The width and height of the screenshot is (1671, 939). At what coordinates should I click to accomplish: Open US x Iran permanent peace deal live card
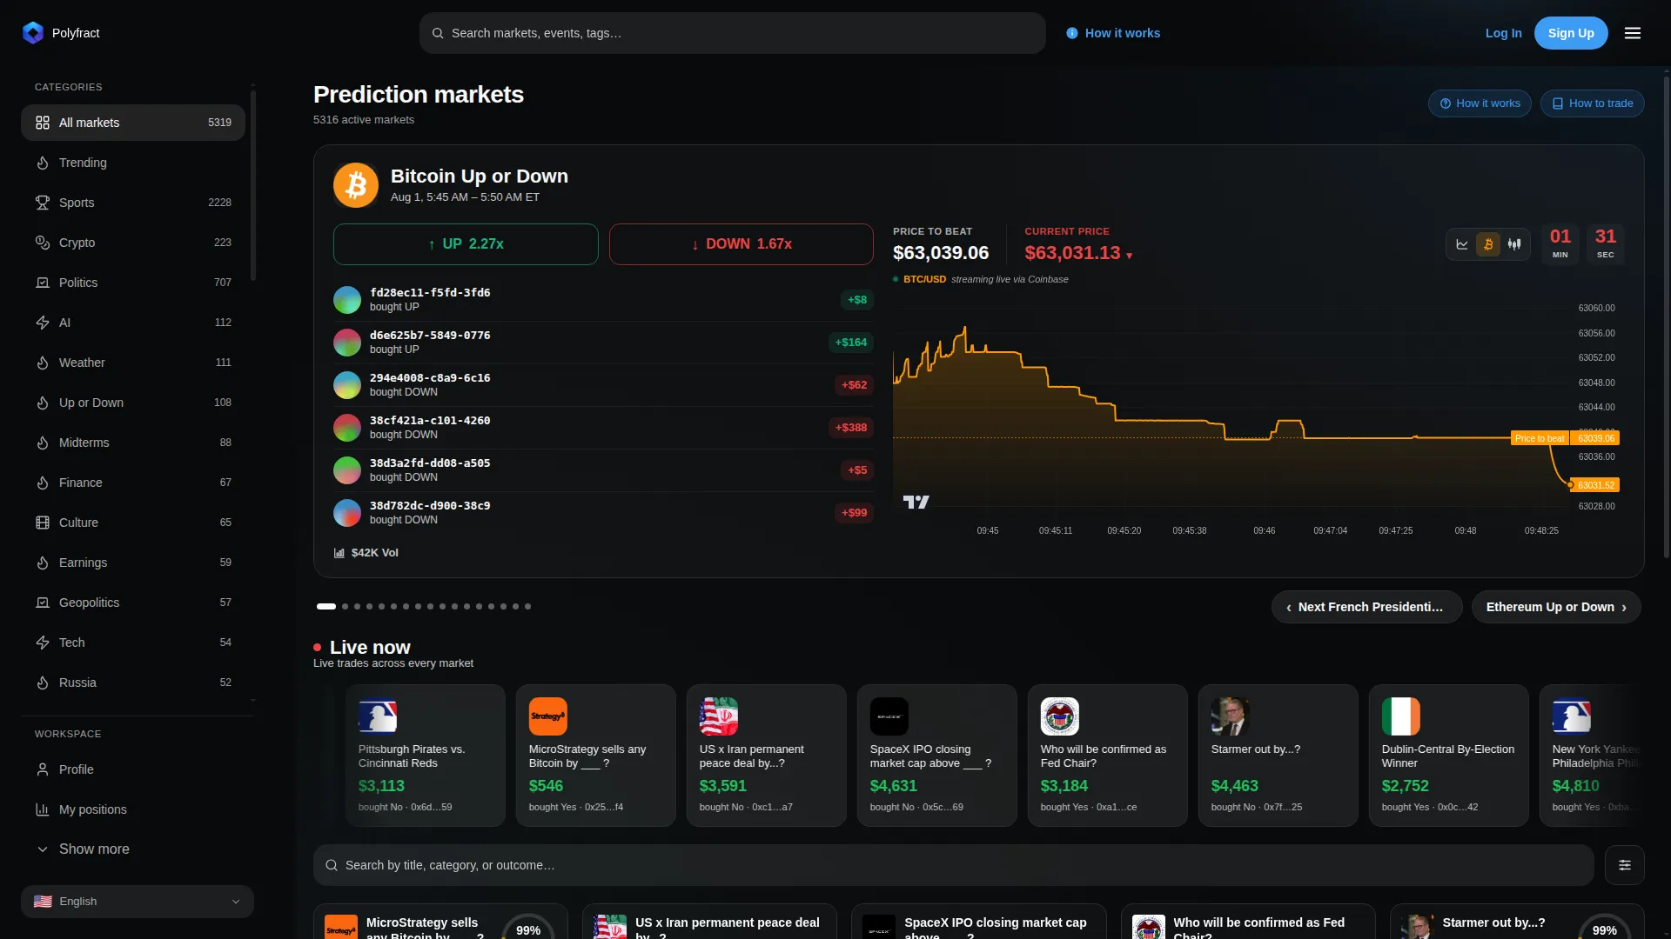coord(767,756)
